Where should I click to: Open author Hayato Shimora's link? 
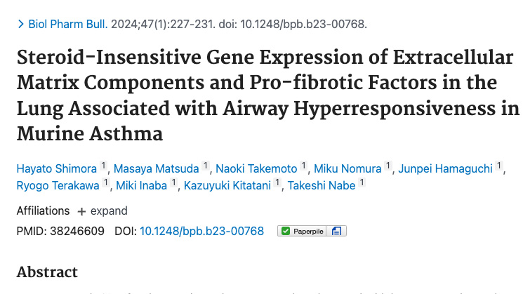pyautogui.click(x=56, y=168)
